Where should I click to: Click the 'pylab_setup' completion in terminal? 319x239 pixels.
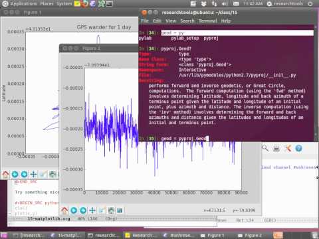tap(185, 39)
